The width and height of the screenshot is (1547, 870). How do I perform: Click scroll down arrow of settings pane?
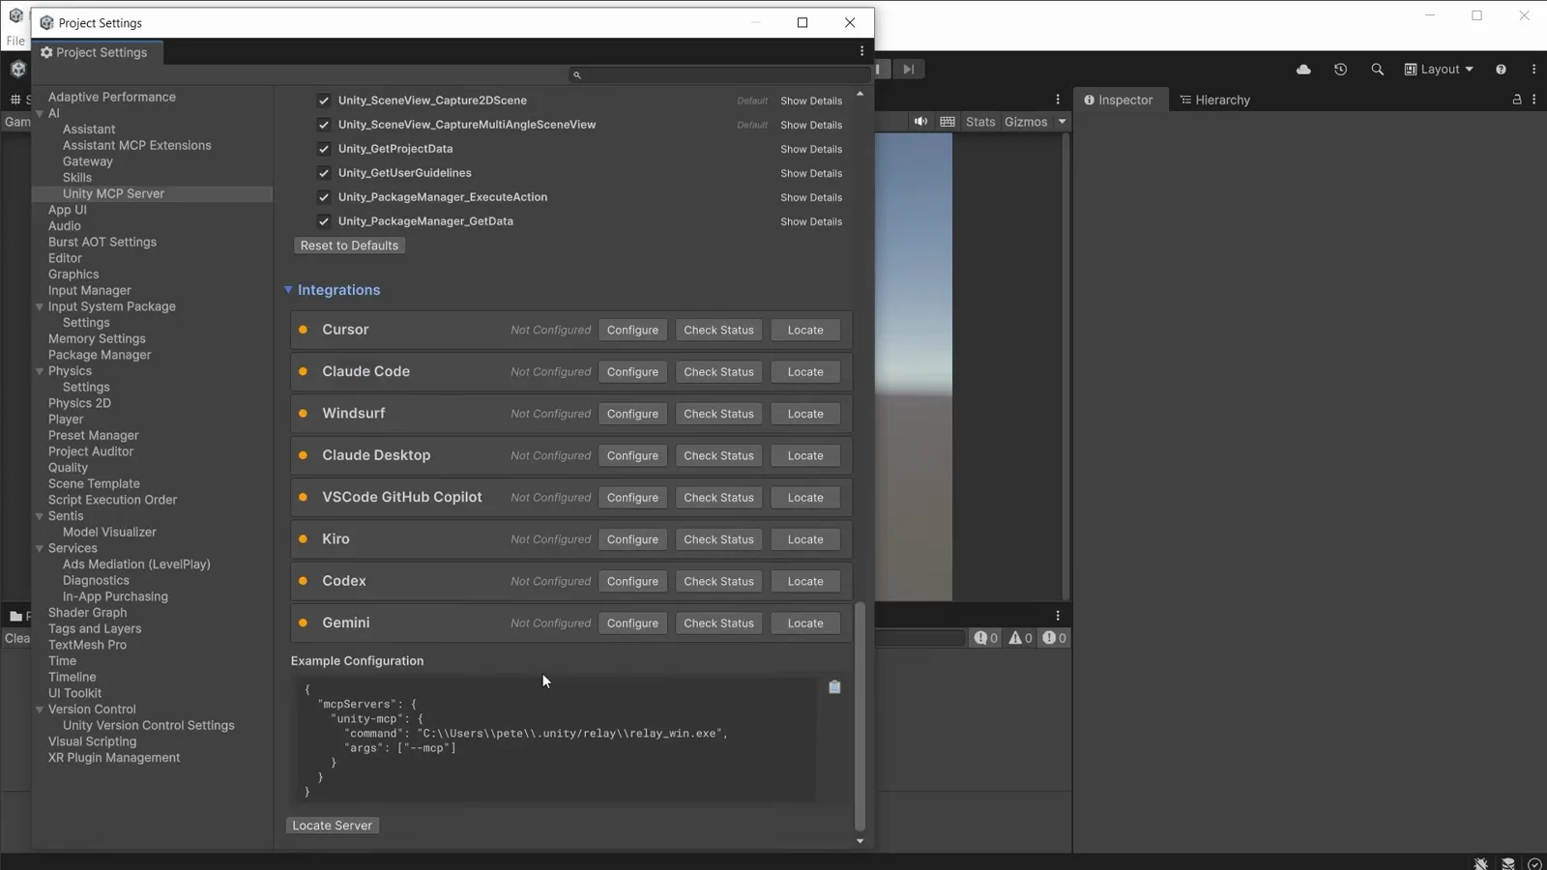tap(860, 842)
